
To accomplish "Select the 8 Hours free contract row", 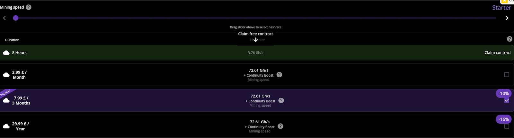I will click(x=128, y=53).
